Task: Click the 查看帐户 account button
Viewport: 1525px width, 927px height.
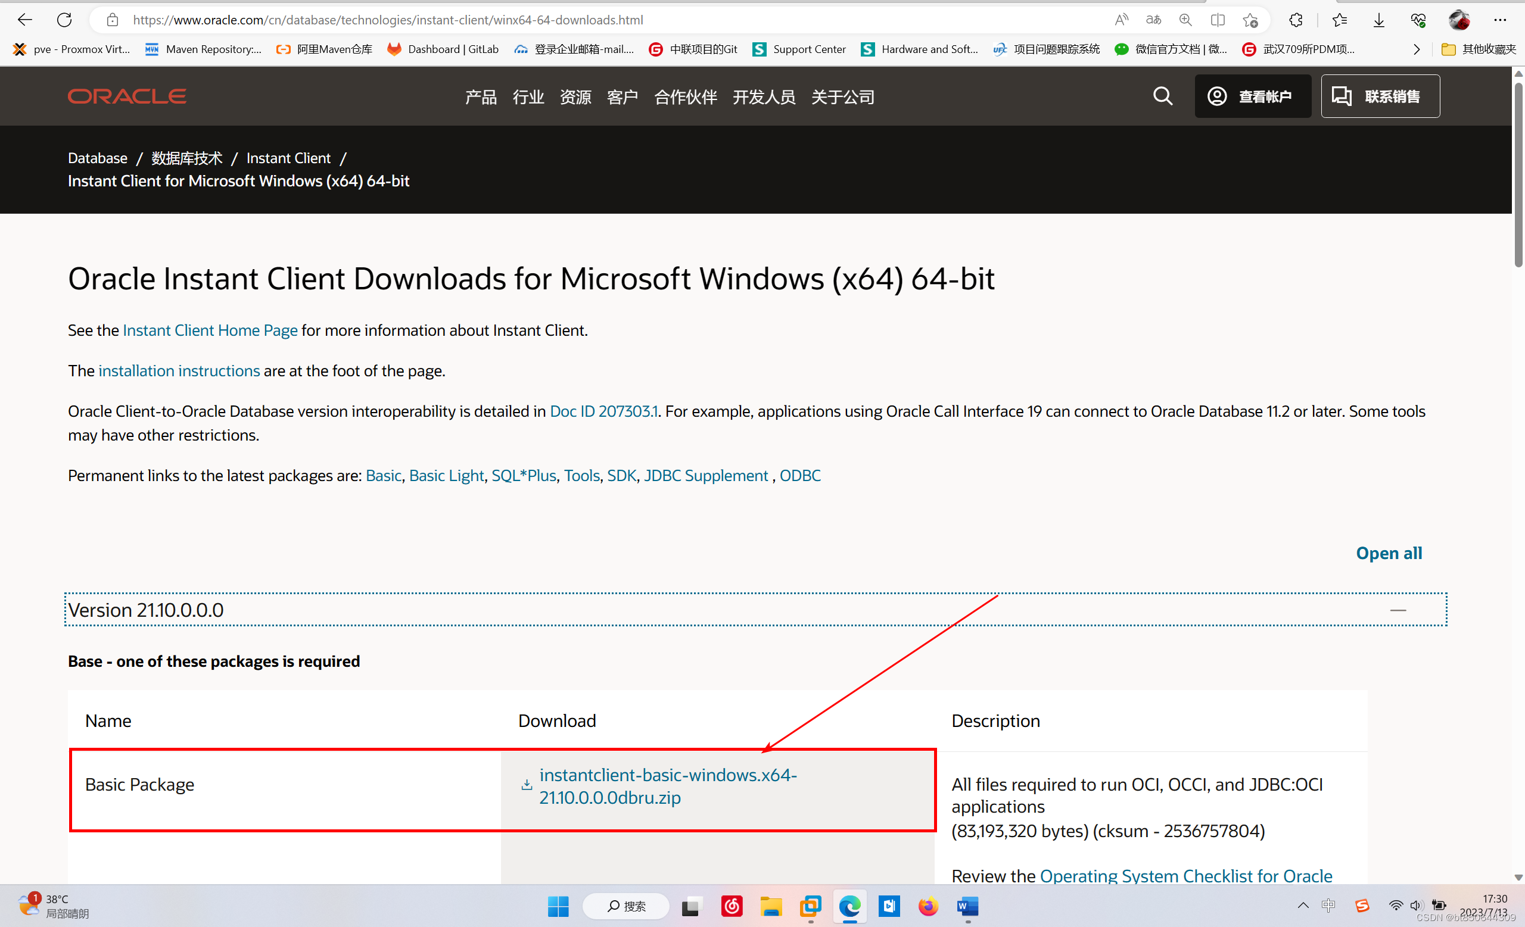Action: point(1252,96)
